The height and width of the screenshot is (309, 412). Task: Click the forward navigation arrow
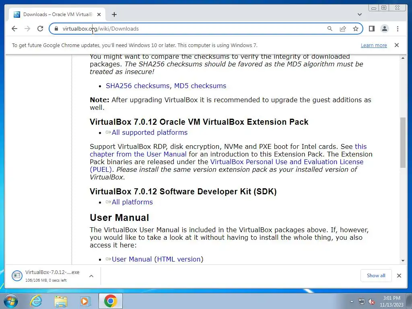click(x=27, y=29)
